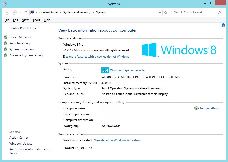Open the Tools menu
Image resolution: width=228 pixels, height=162 pixels.
[36, 20]
